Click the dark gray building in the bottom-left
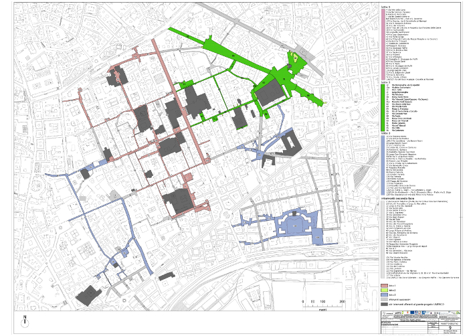This screenshot has height=336, width=475. coord(87,295)
